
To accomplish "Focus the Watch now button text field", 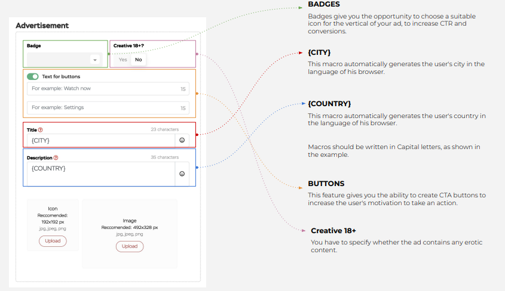I will coord(108,89).
